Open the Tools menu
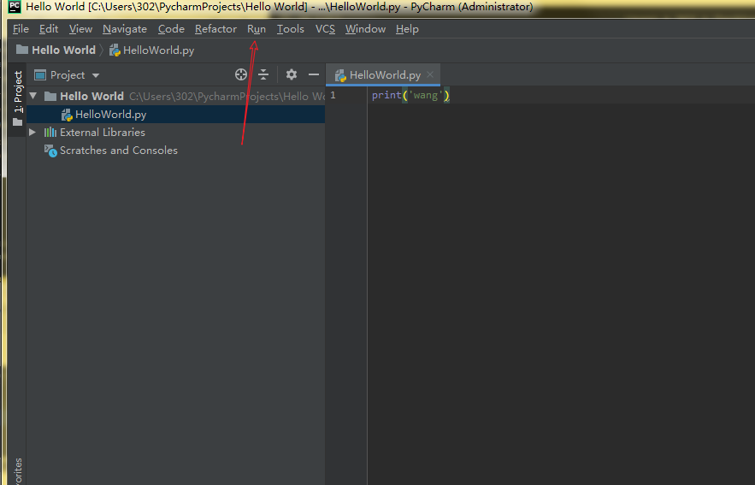This screenshot has height=485, width=755. pos(291,29)
